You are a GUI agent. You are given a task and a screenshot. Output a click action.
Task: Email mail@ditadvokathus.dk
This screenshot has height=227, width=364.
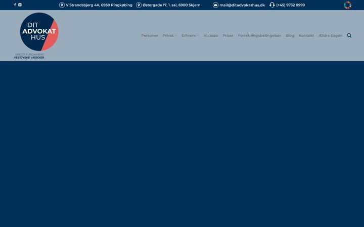(242, 5)
